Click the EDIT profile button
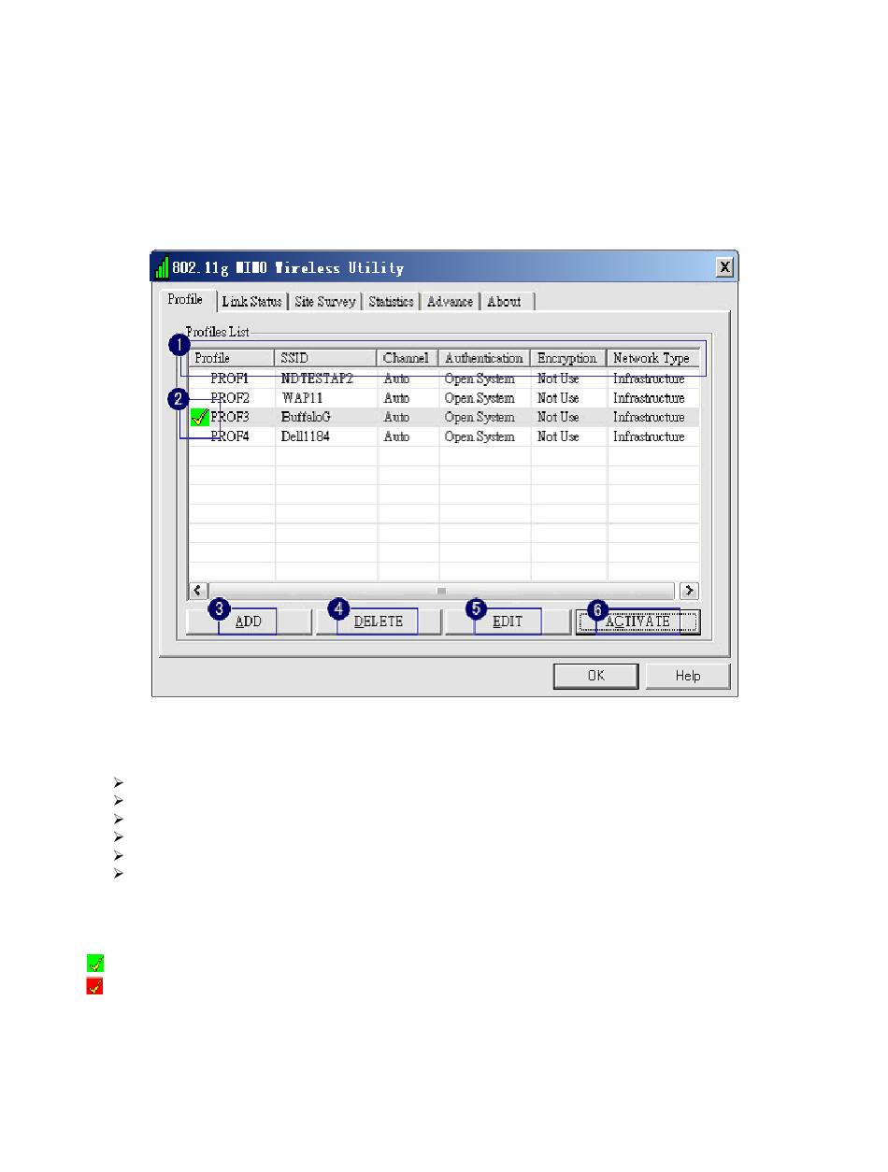 pyautogui.click(x=508, y=622)
